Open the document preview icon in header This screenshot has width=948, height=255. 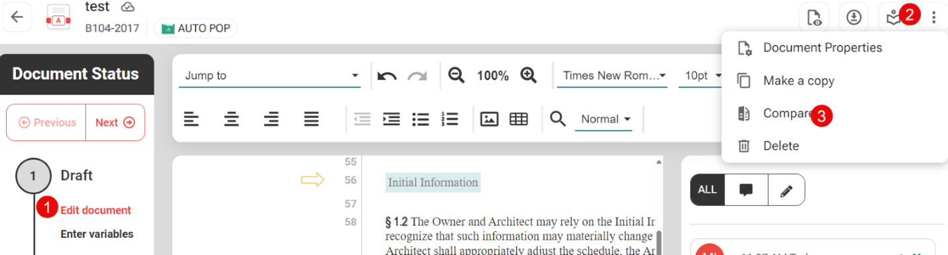(x=814, y=18)
